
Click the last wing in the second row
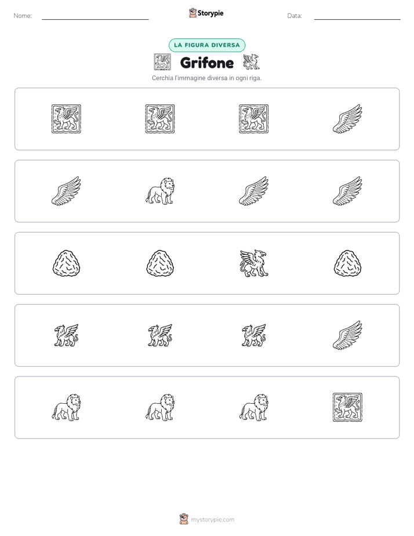point(347,191)
